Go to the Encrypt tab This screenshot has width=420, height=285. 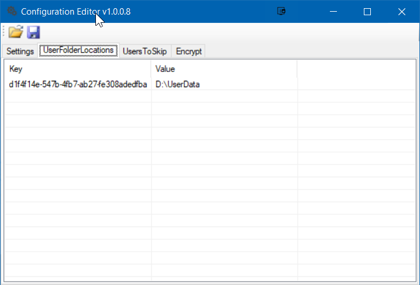(188, 51)
